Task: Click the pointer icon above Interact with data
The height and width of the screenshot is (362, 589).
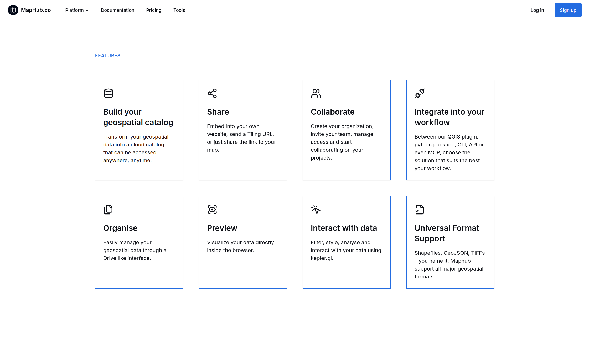Action: tap(316, 210)
